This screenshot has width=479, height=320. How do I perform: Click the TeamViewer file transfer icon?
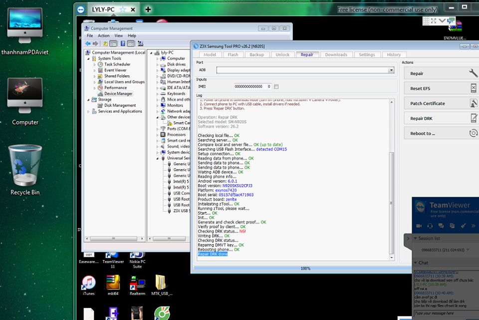click(452, 226)
